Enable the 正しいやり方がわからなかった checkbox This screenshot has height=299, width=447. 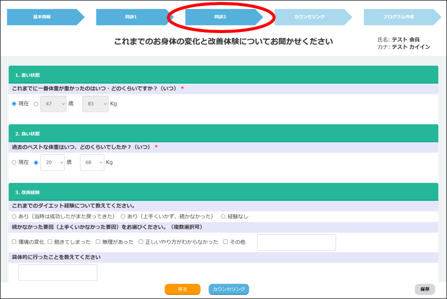(x=141, y=242)
